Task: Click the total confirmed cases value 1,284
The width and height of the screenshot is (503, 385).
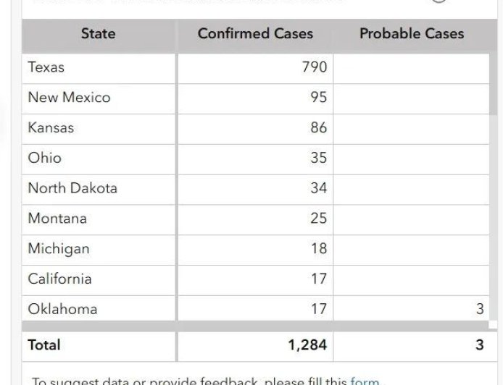Action: [307, 345]
